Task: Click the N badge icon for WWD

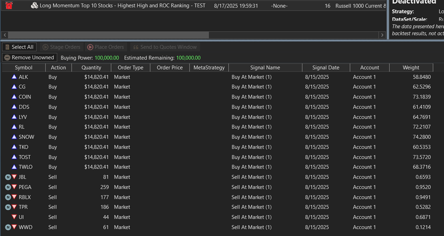Action: (x=8, y=227)
